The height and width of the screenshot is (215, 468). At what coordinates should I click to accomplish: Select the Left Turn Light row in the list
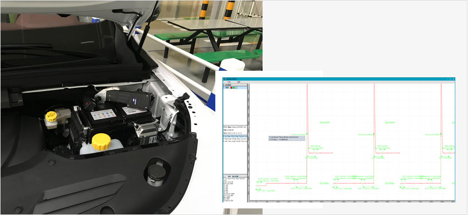(x=235, y=142)
